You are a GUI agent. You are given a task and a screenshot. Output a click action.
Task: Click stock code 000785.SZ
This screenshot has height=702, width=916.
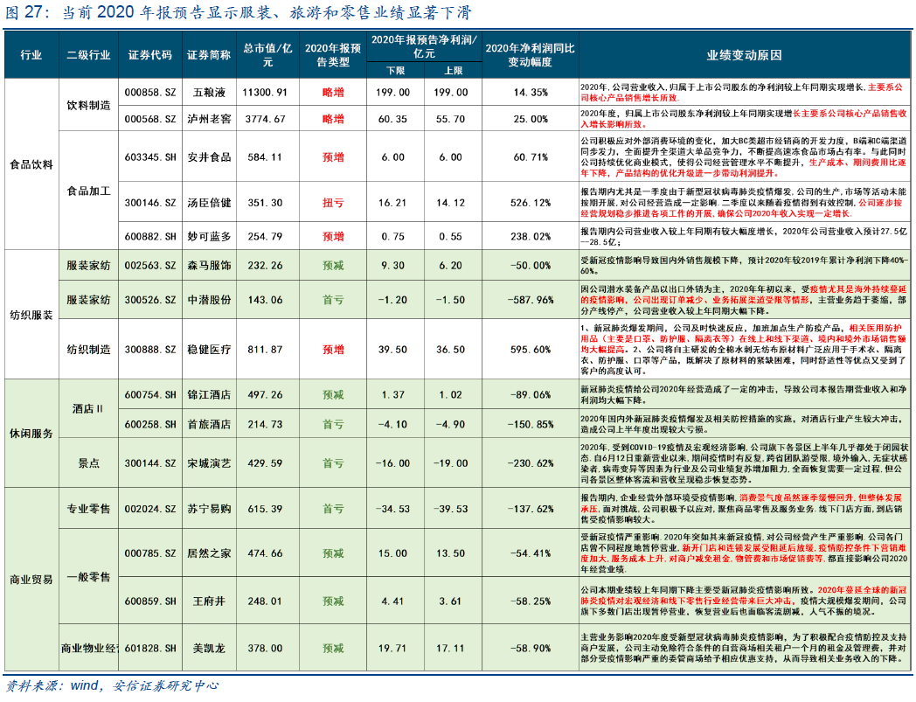(x=150, y=553)
